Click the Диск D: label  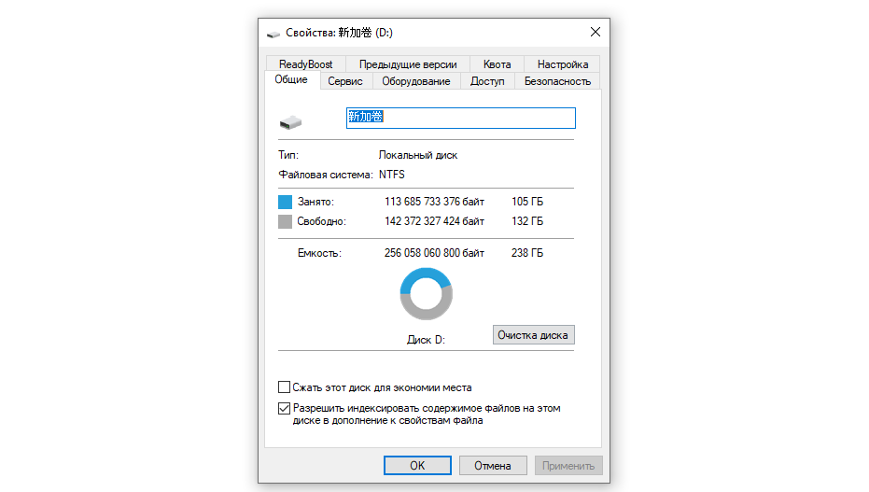426,340
